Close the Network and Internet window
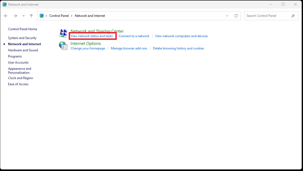 pos(295,4)
